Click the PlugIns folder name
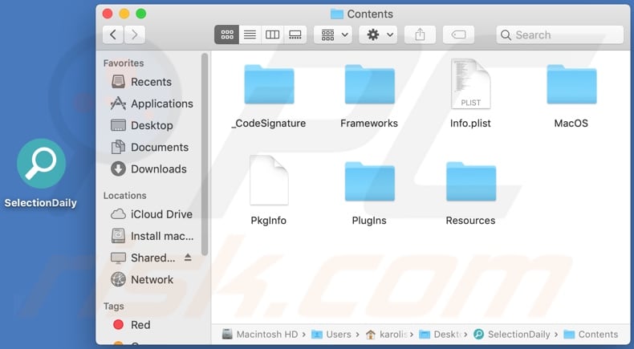The width and height of the screenshot is (634, 349). coord(369,221)
